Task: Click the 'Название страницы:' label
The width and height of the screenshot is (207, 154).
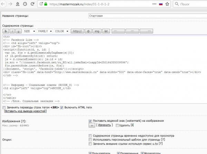Action: click(x=15, y=16)
